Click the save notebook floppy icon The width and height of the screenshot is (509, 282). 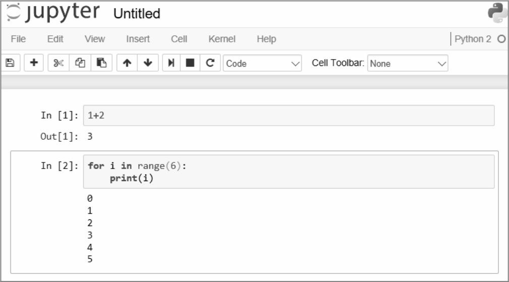11,63
